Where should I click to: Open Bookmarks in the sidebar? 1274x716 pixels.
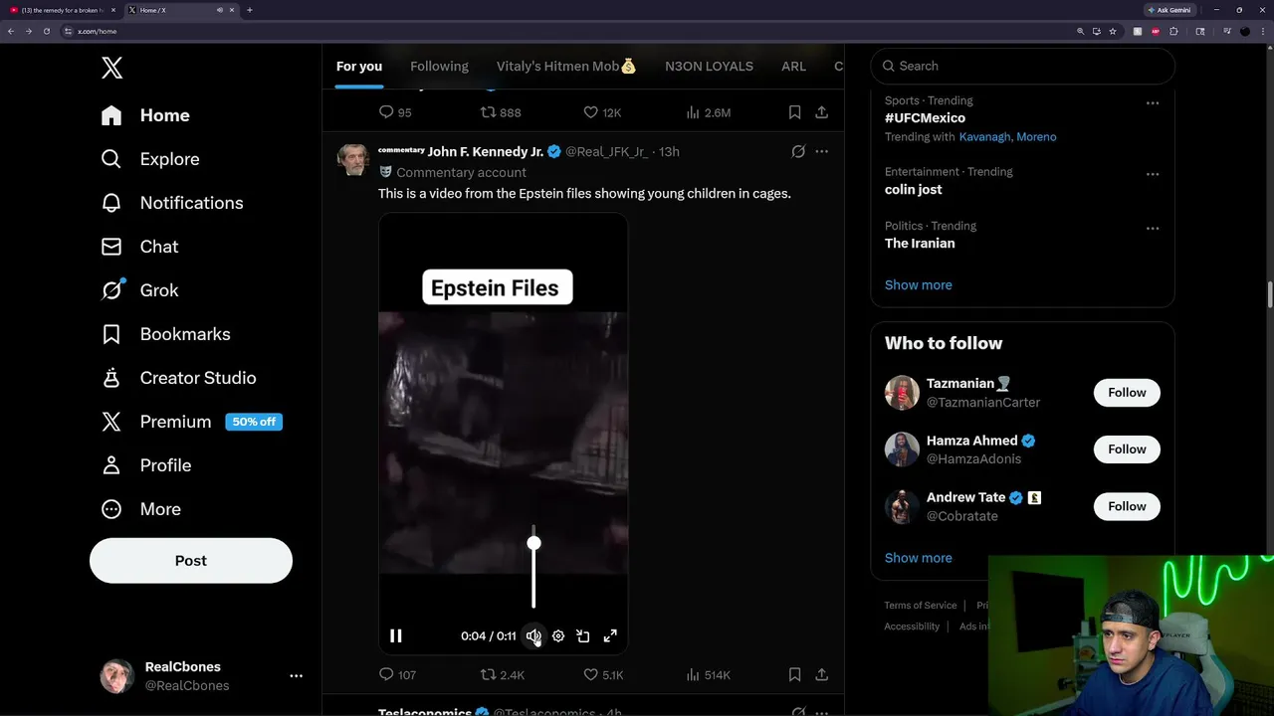(x=165, y=334)
